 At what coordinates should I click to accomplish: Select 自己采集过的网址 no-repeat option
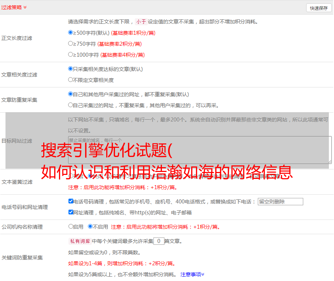click(71, 105)
